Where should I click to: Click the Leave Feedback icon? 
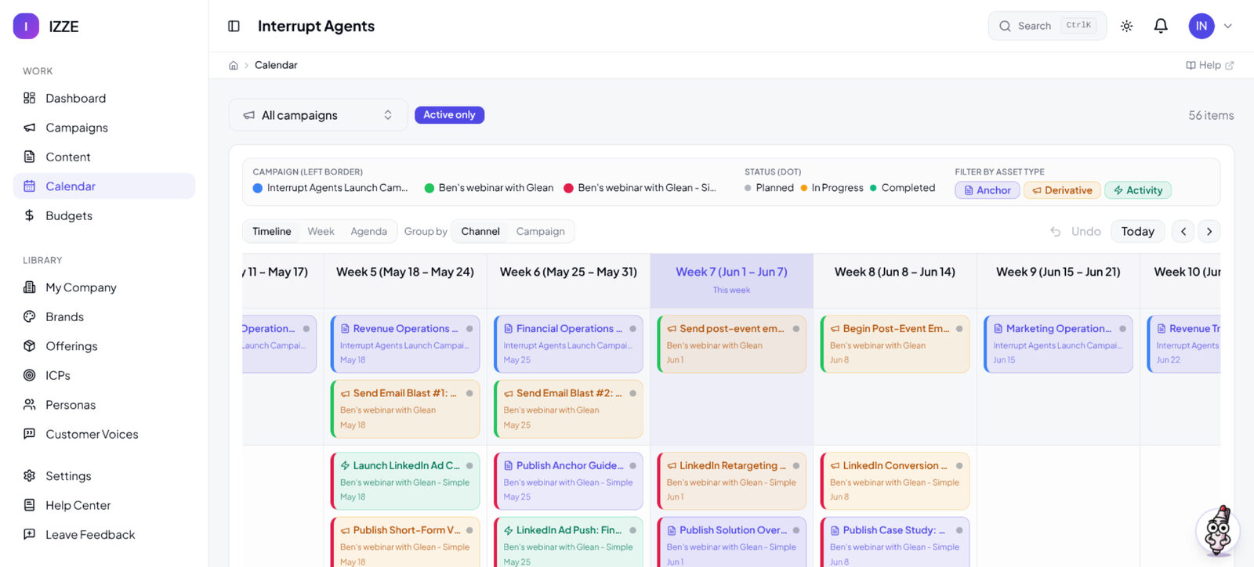30,535
